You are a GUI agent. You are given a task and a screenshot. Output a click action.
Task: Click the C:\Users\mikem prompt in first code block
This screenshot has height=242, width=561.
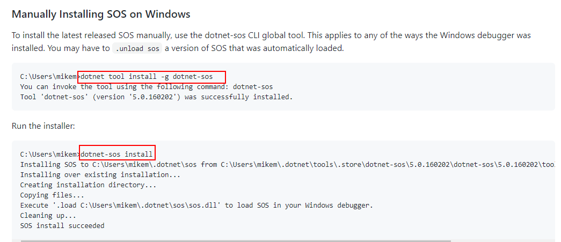coord(49,77)
